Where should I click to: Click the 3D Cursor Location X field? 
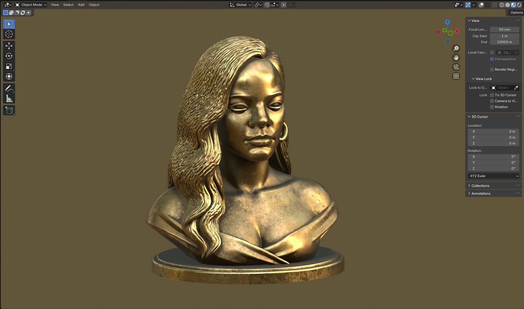point(494,132)
